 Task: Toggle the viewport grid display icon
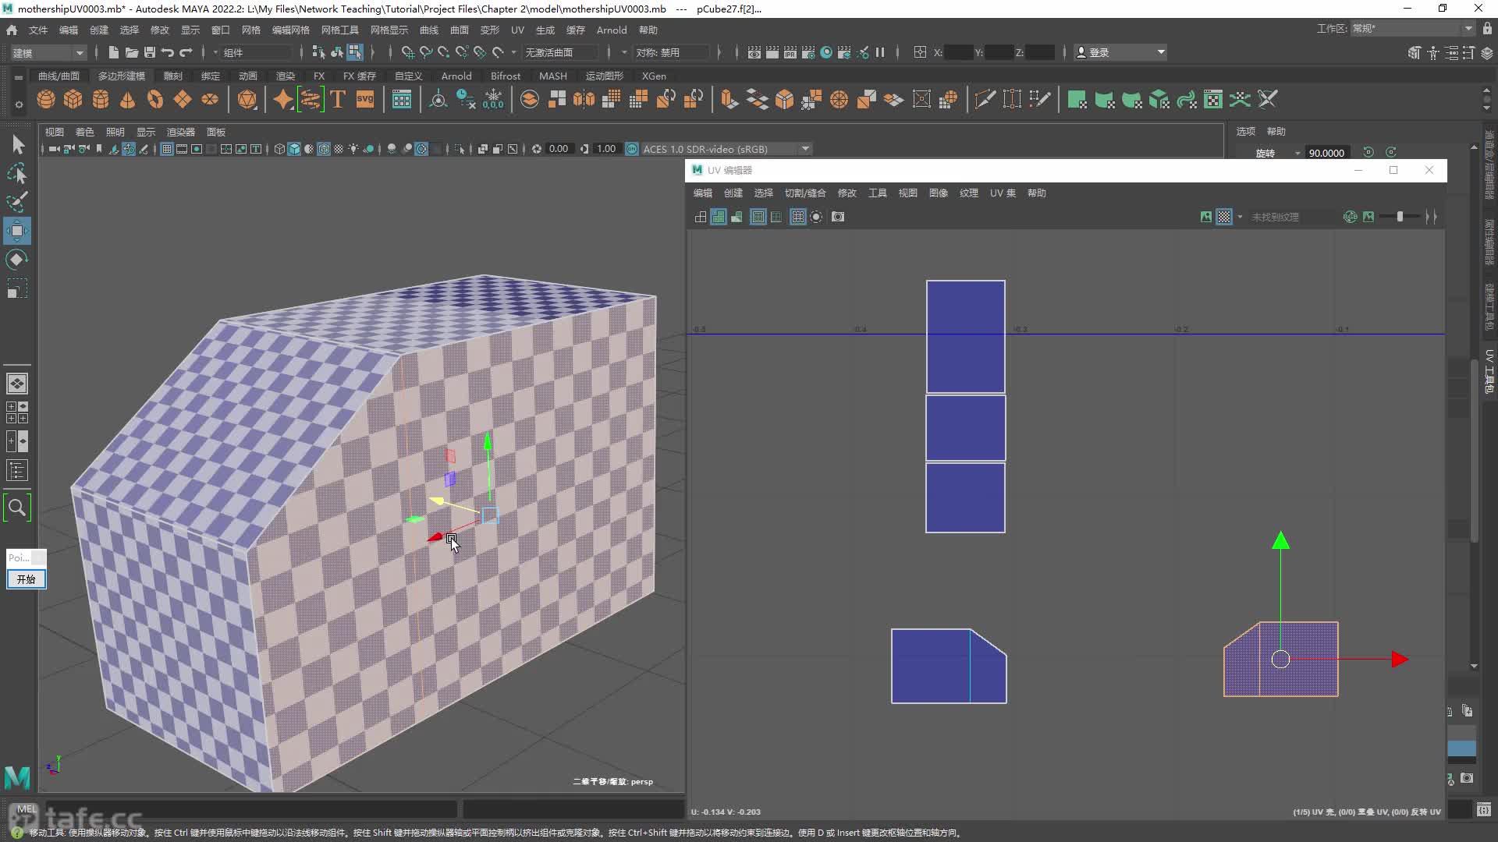(x=166, y=149)
